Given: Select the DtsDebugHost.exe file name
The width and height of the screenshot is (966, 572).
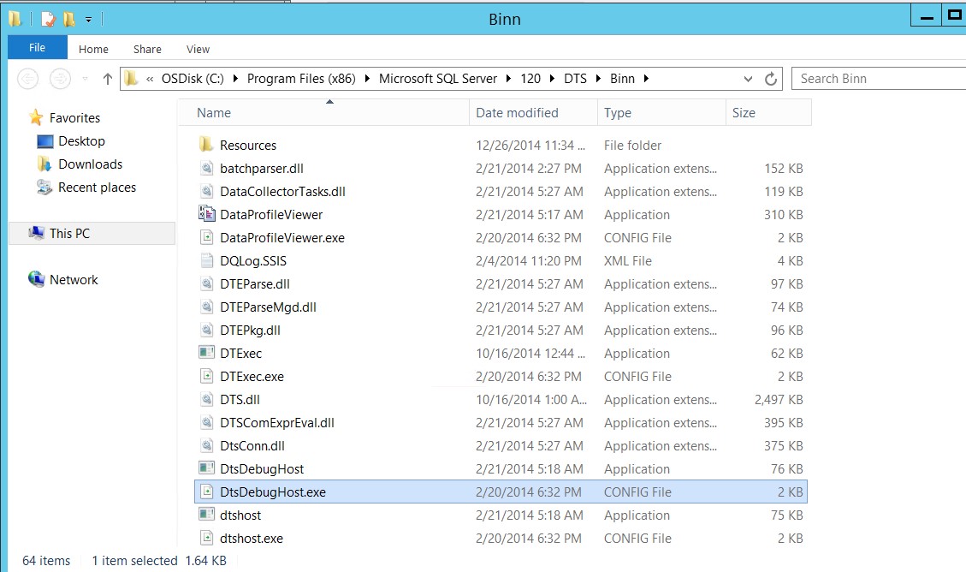Looking at the screenshot, I should (x=273, y=492).
